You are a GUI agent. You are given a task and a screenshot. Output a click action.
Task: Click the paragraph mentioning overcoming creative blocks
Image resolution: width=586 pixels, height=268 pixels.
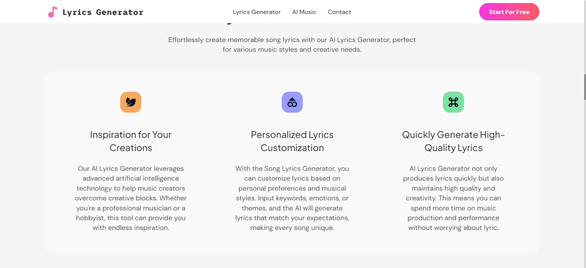[x=131, y=198]
